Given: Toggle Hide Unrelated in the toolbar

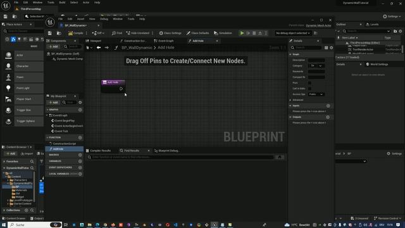Looking at the screenshot, I should tap(138, 33).
